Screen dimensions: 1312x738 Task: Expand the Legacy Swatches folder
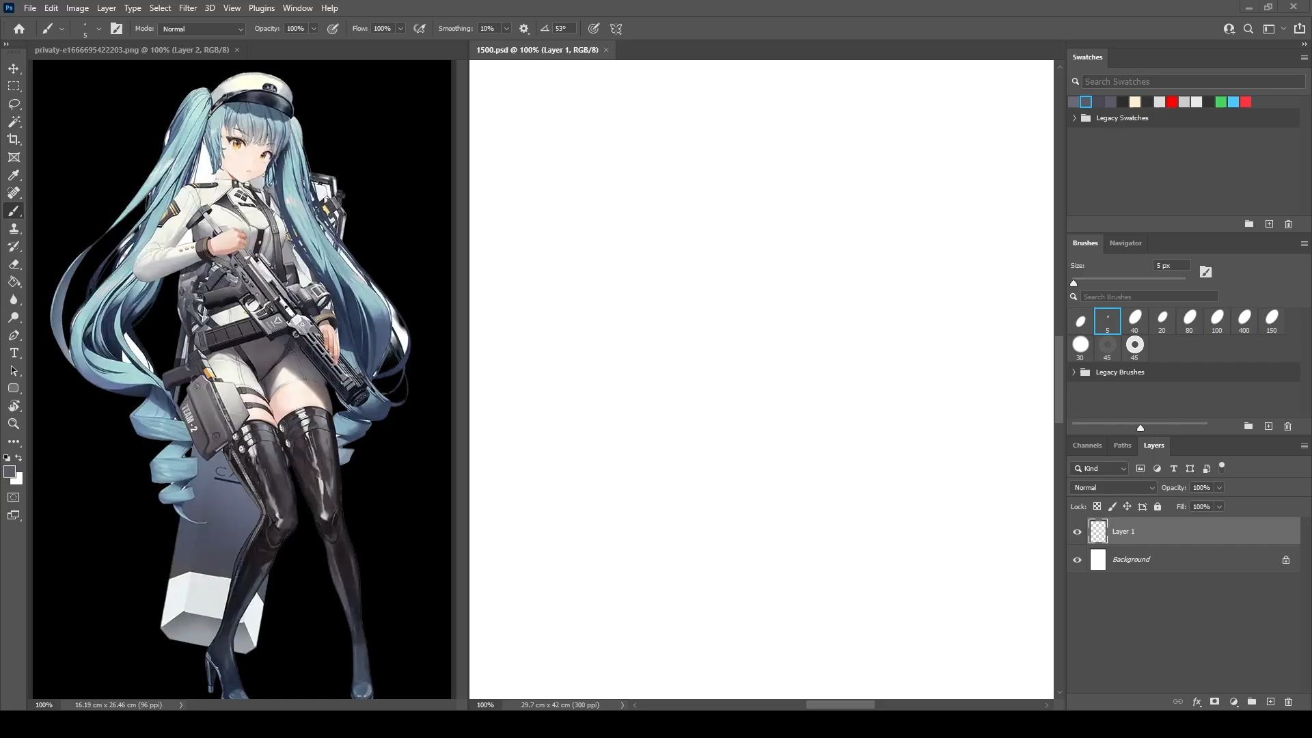1074,118
